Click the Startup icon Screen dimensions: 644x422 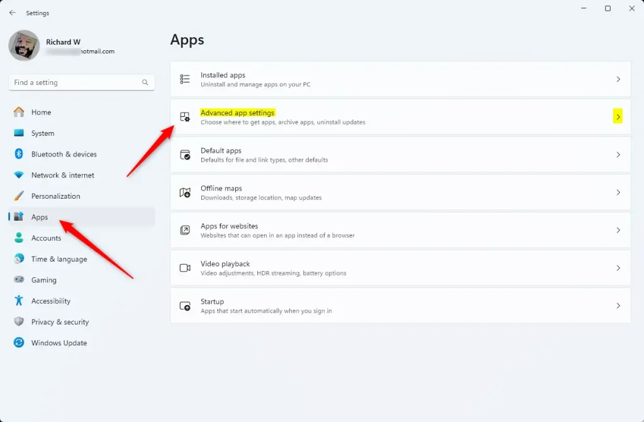click(185, 306)
